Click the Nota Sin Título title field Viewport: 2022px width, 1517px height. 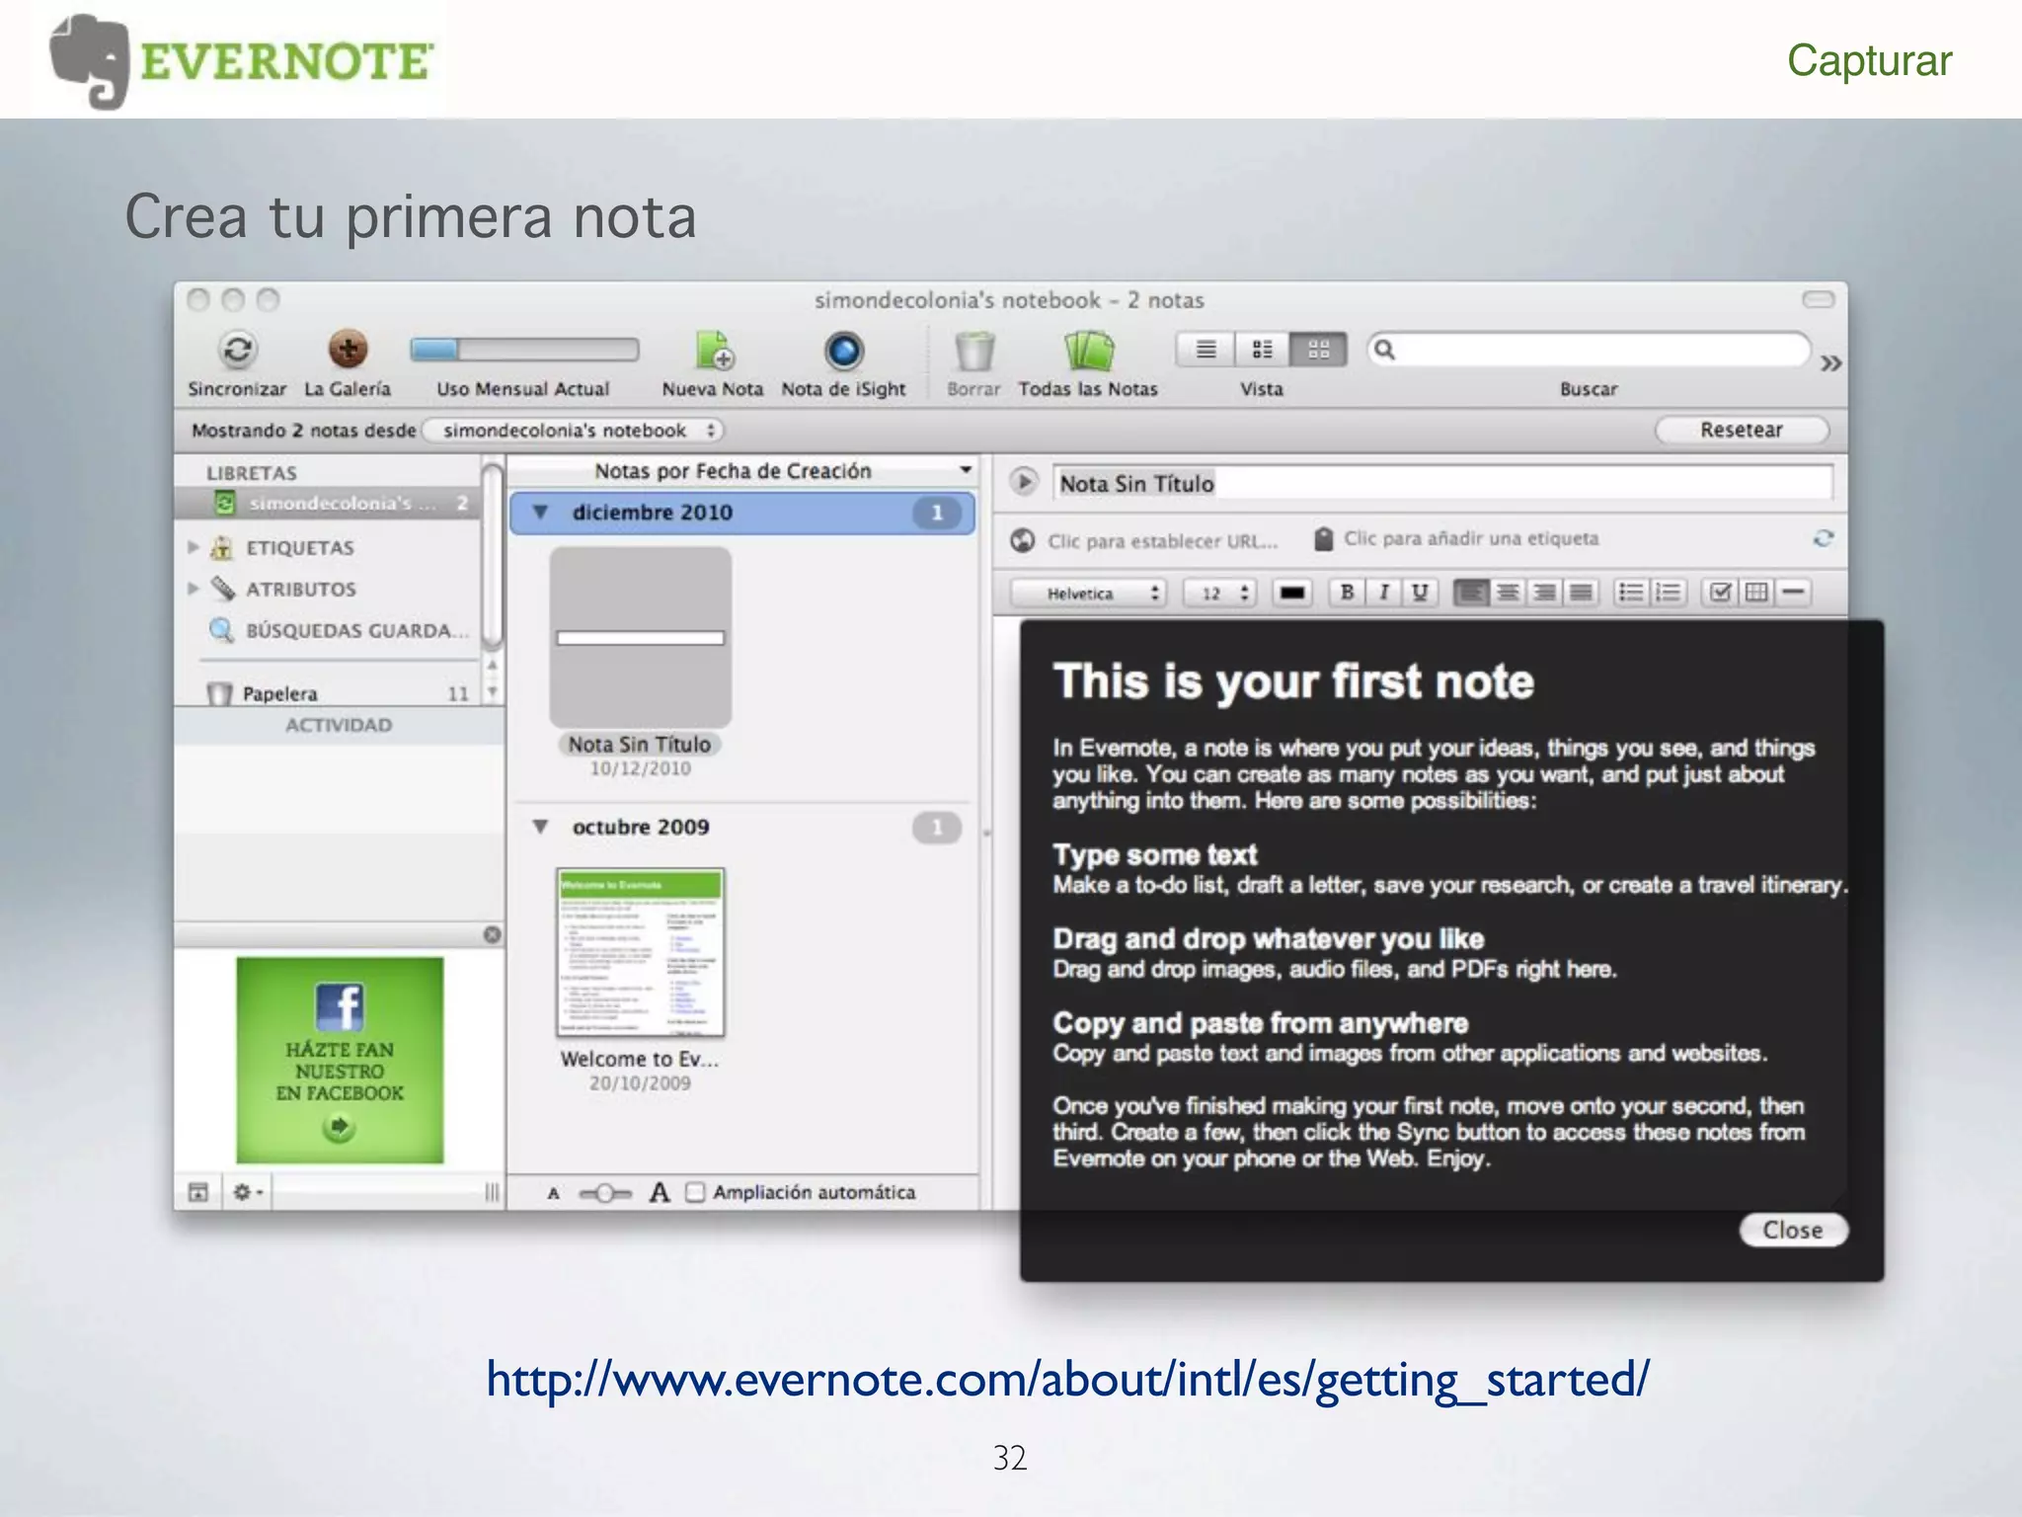1442,483
